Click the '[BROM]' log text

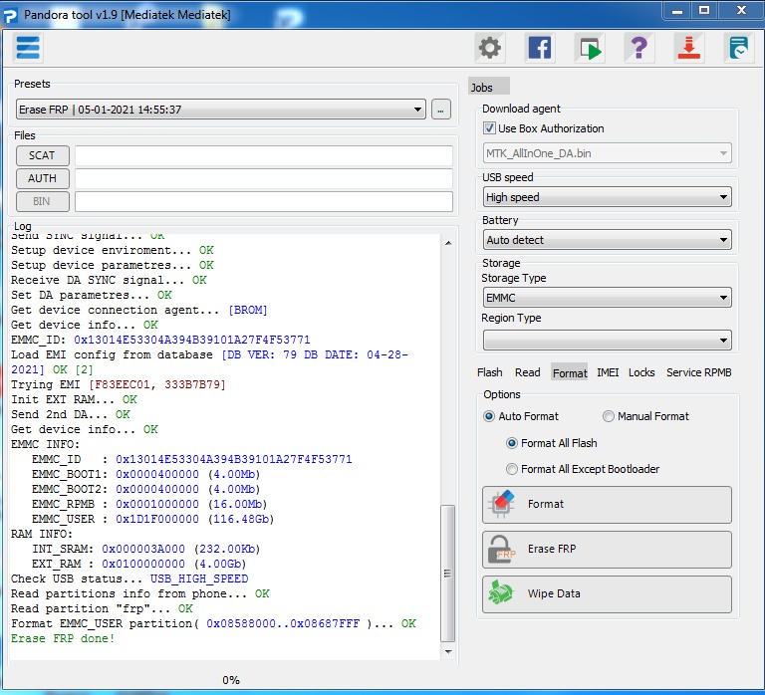tap(248, 311)
